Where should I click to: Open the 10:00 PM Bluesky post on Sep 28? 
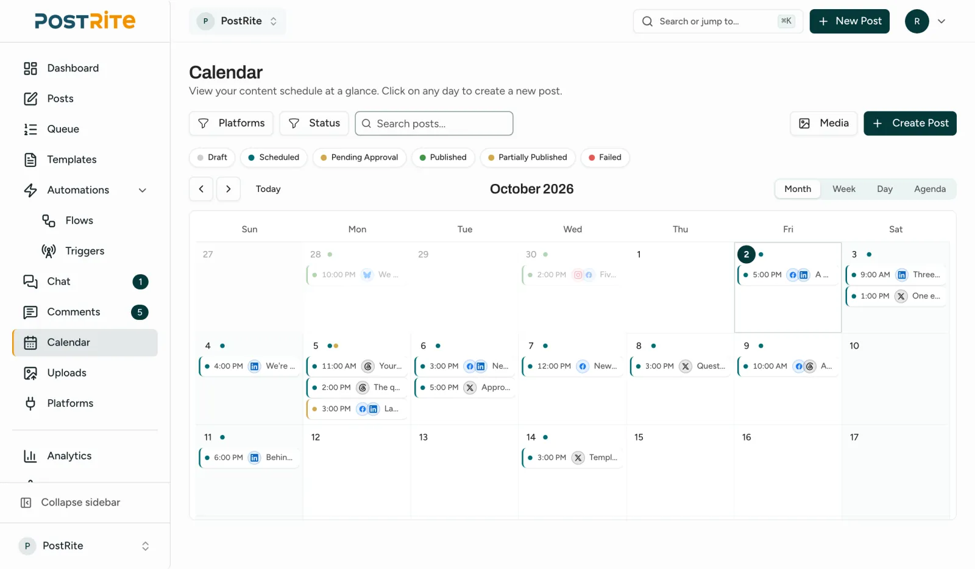click(358, 275)
